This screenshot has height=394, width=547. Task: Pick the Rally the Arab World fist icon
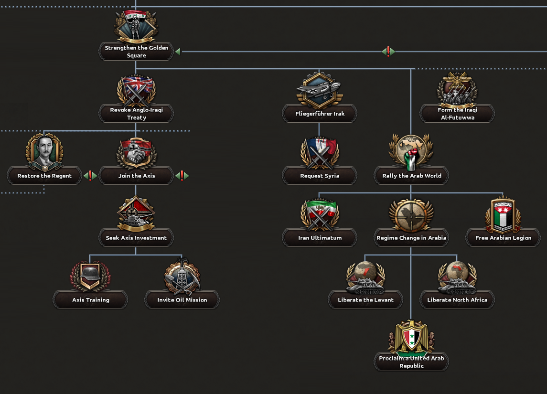click(x=411, y=152)
